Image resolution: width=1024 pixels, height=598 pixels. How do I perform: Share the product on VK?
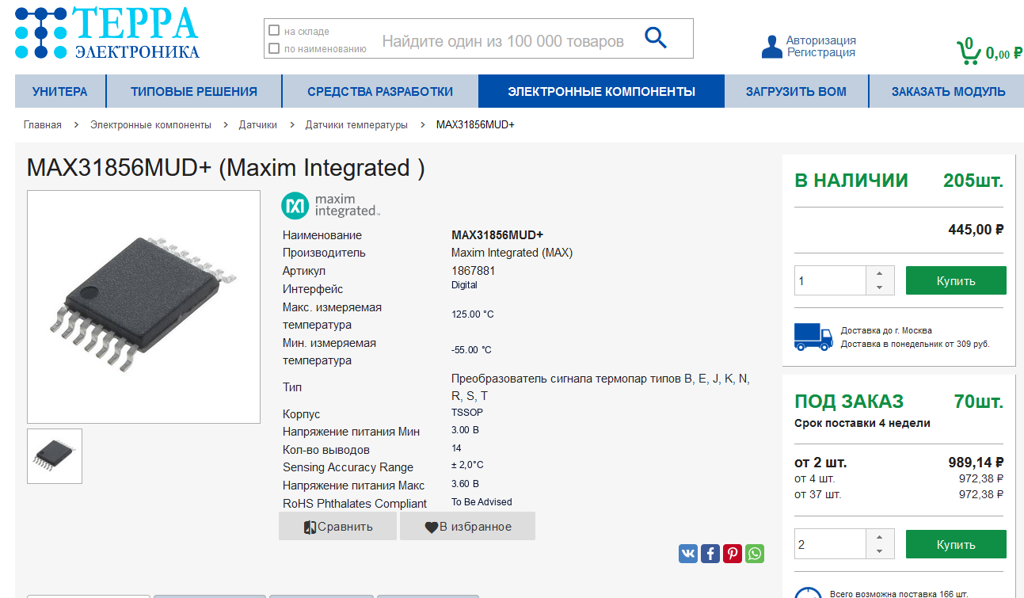688,554
